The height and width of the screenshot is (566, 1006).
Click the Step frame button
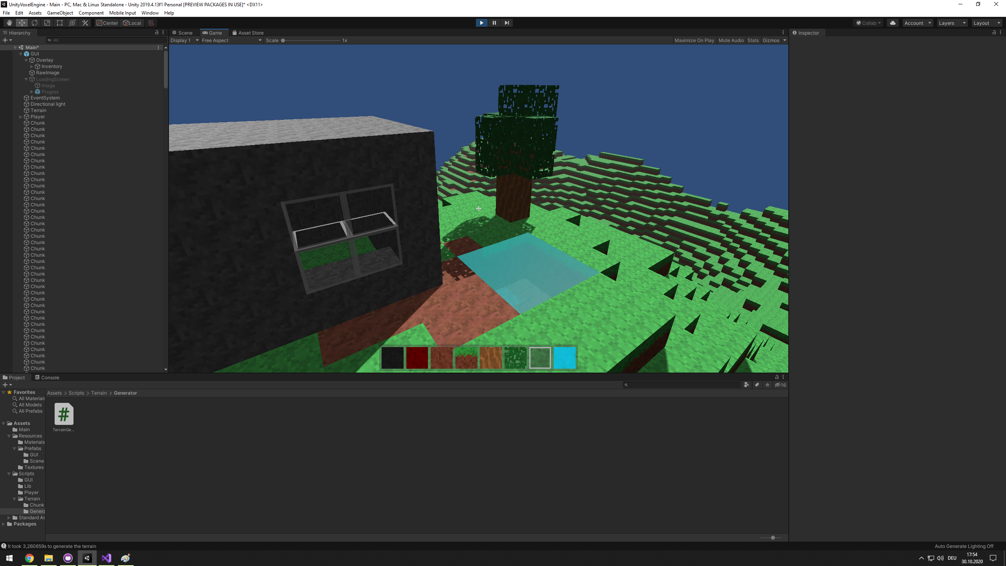[x=507, y=23]
